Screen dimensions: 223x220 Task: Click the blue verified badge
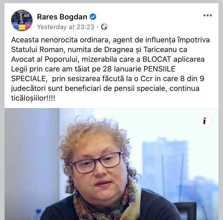(93, 17)
